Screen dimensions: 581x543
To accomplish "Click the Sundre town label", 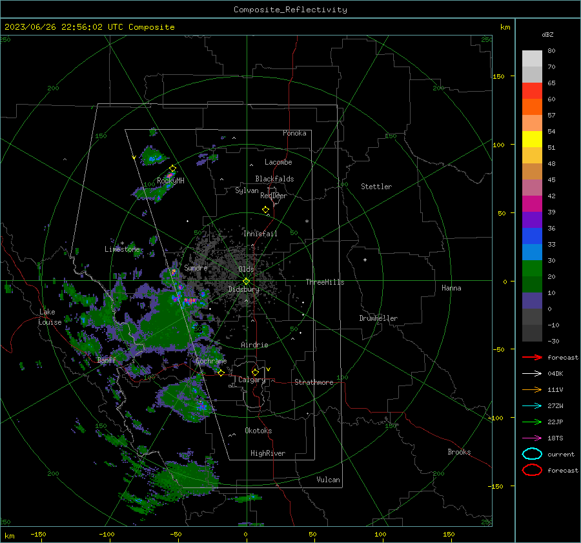I will pos(196,267).
